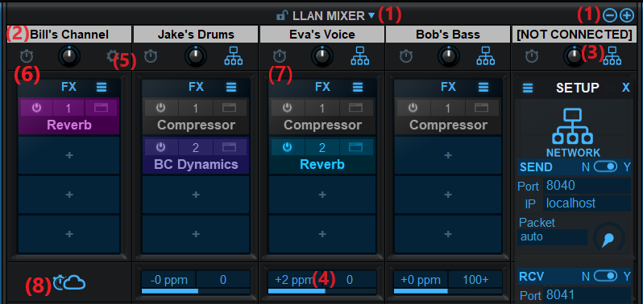Screen dimensions: 643x304
Task: Select Eva's Voice Reverb plugin name
Action: point(322,165)
